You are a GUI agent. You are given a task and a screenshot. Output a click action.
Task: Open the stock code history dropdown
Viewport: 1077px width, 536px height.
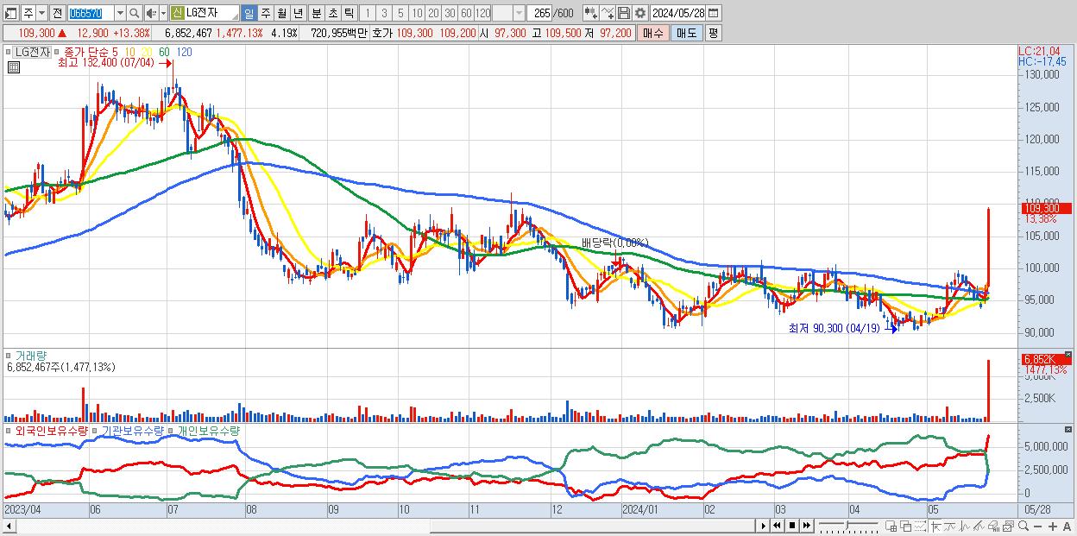(x=120, y=13)
